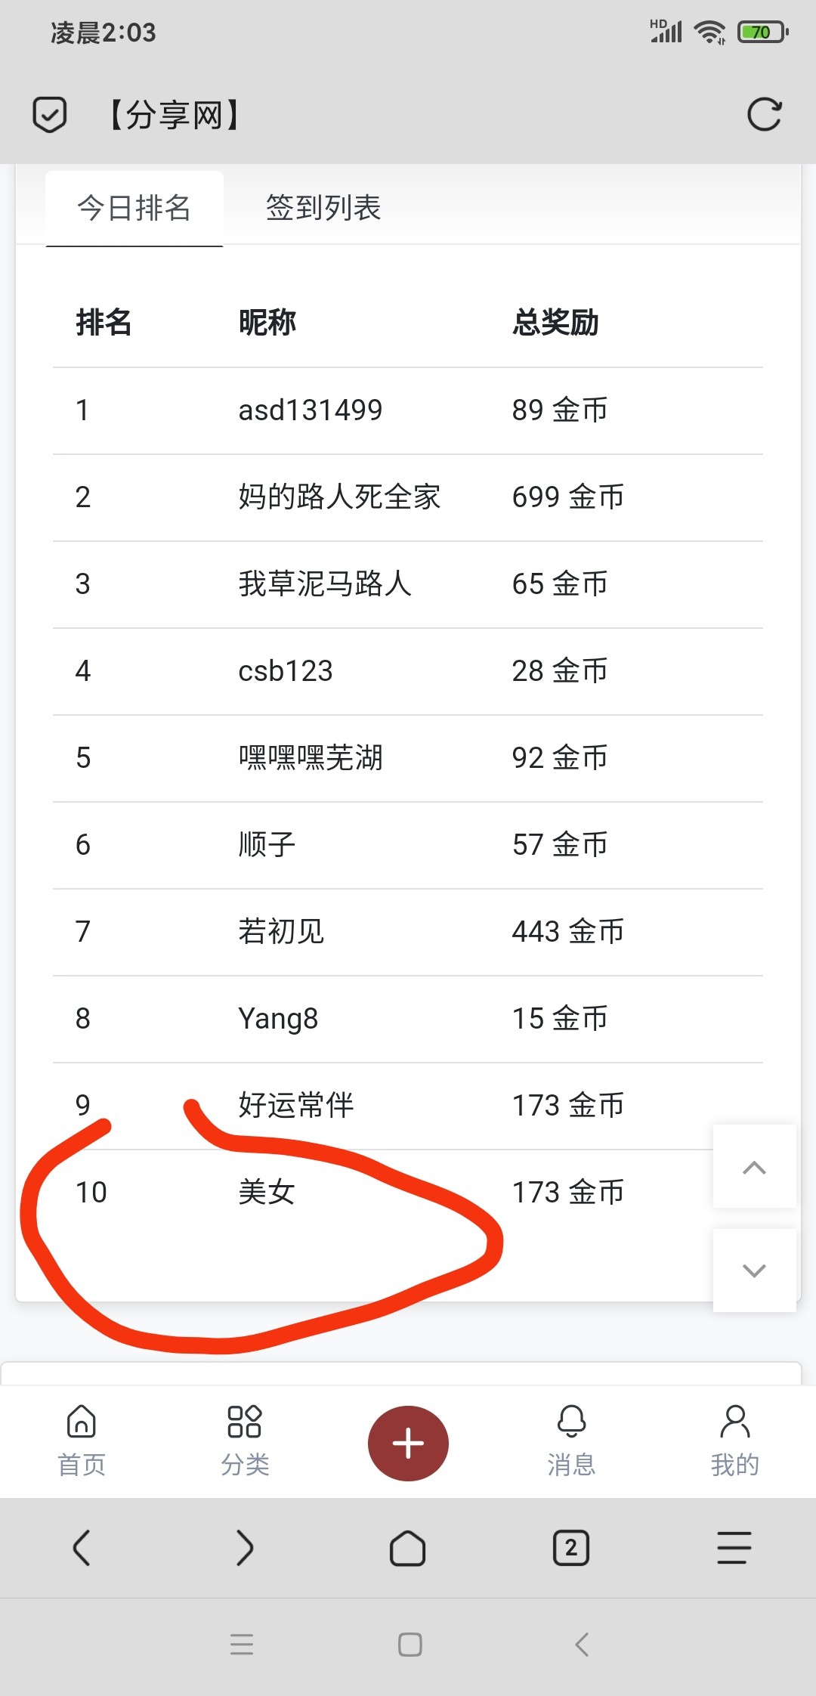The height and width of the screenshot is (1696, 816).
Task: Open user asd131499 in ranking
Action: (x=311, y=410)
